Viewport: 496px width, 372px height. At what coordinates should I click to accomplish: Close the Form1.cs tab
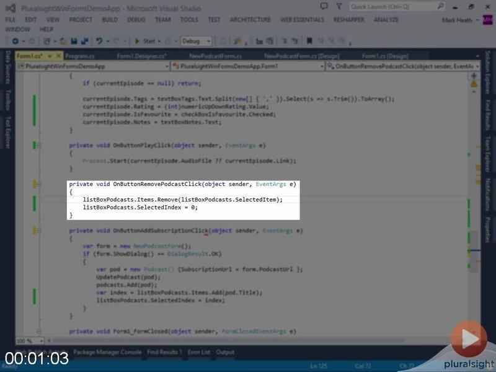58,56
